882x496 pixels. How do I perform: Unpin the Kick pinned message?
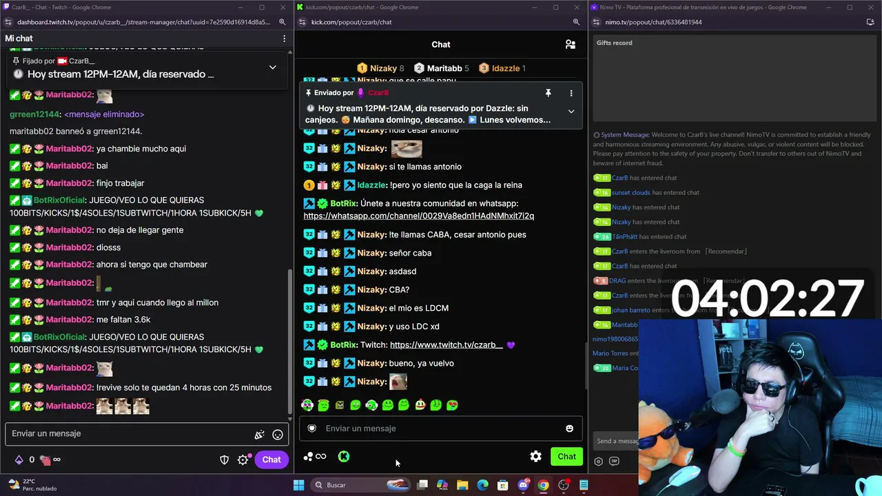pos(548,93)
